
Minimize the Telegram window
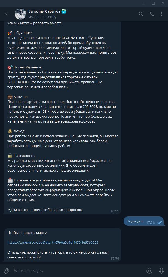(x=143, y=3)
